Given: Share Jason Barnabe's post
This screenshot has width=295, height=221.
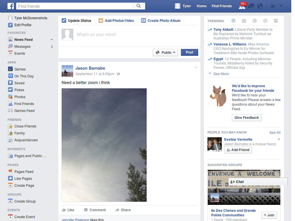Looking at the screenshot, I should tap(123, 210).
